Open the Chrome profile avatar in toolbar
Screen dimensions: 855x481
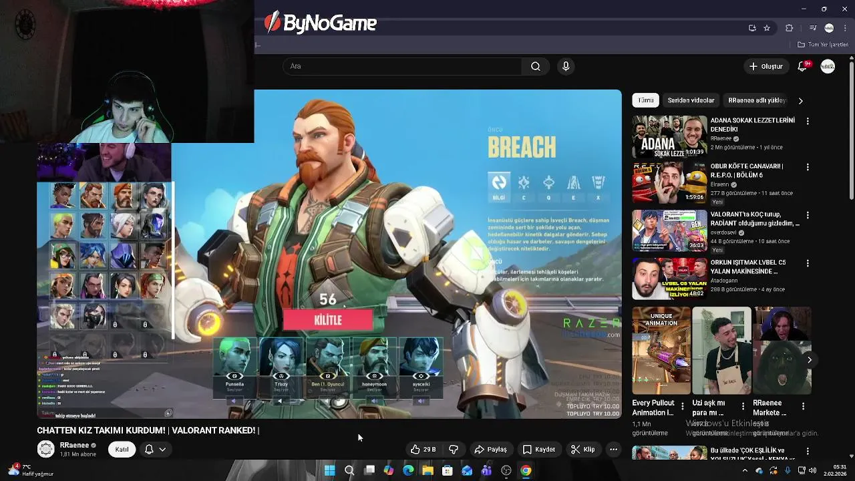pos(829,28)
